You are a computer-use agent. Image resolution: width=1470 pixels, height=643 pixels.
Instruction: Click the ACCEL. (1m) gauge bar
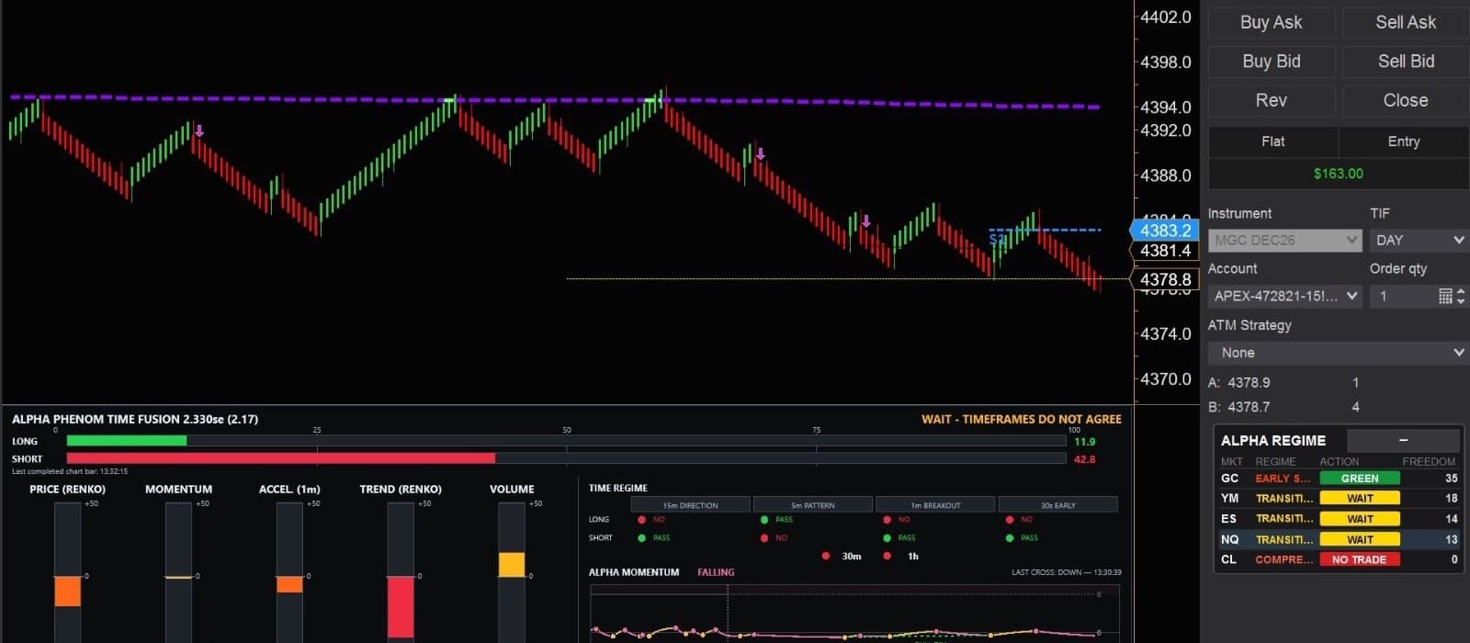[x=289, y=572]
